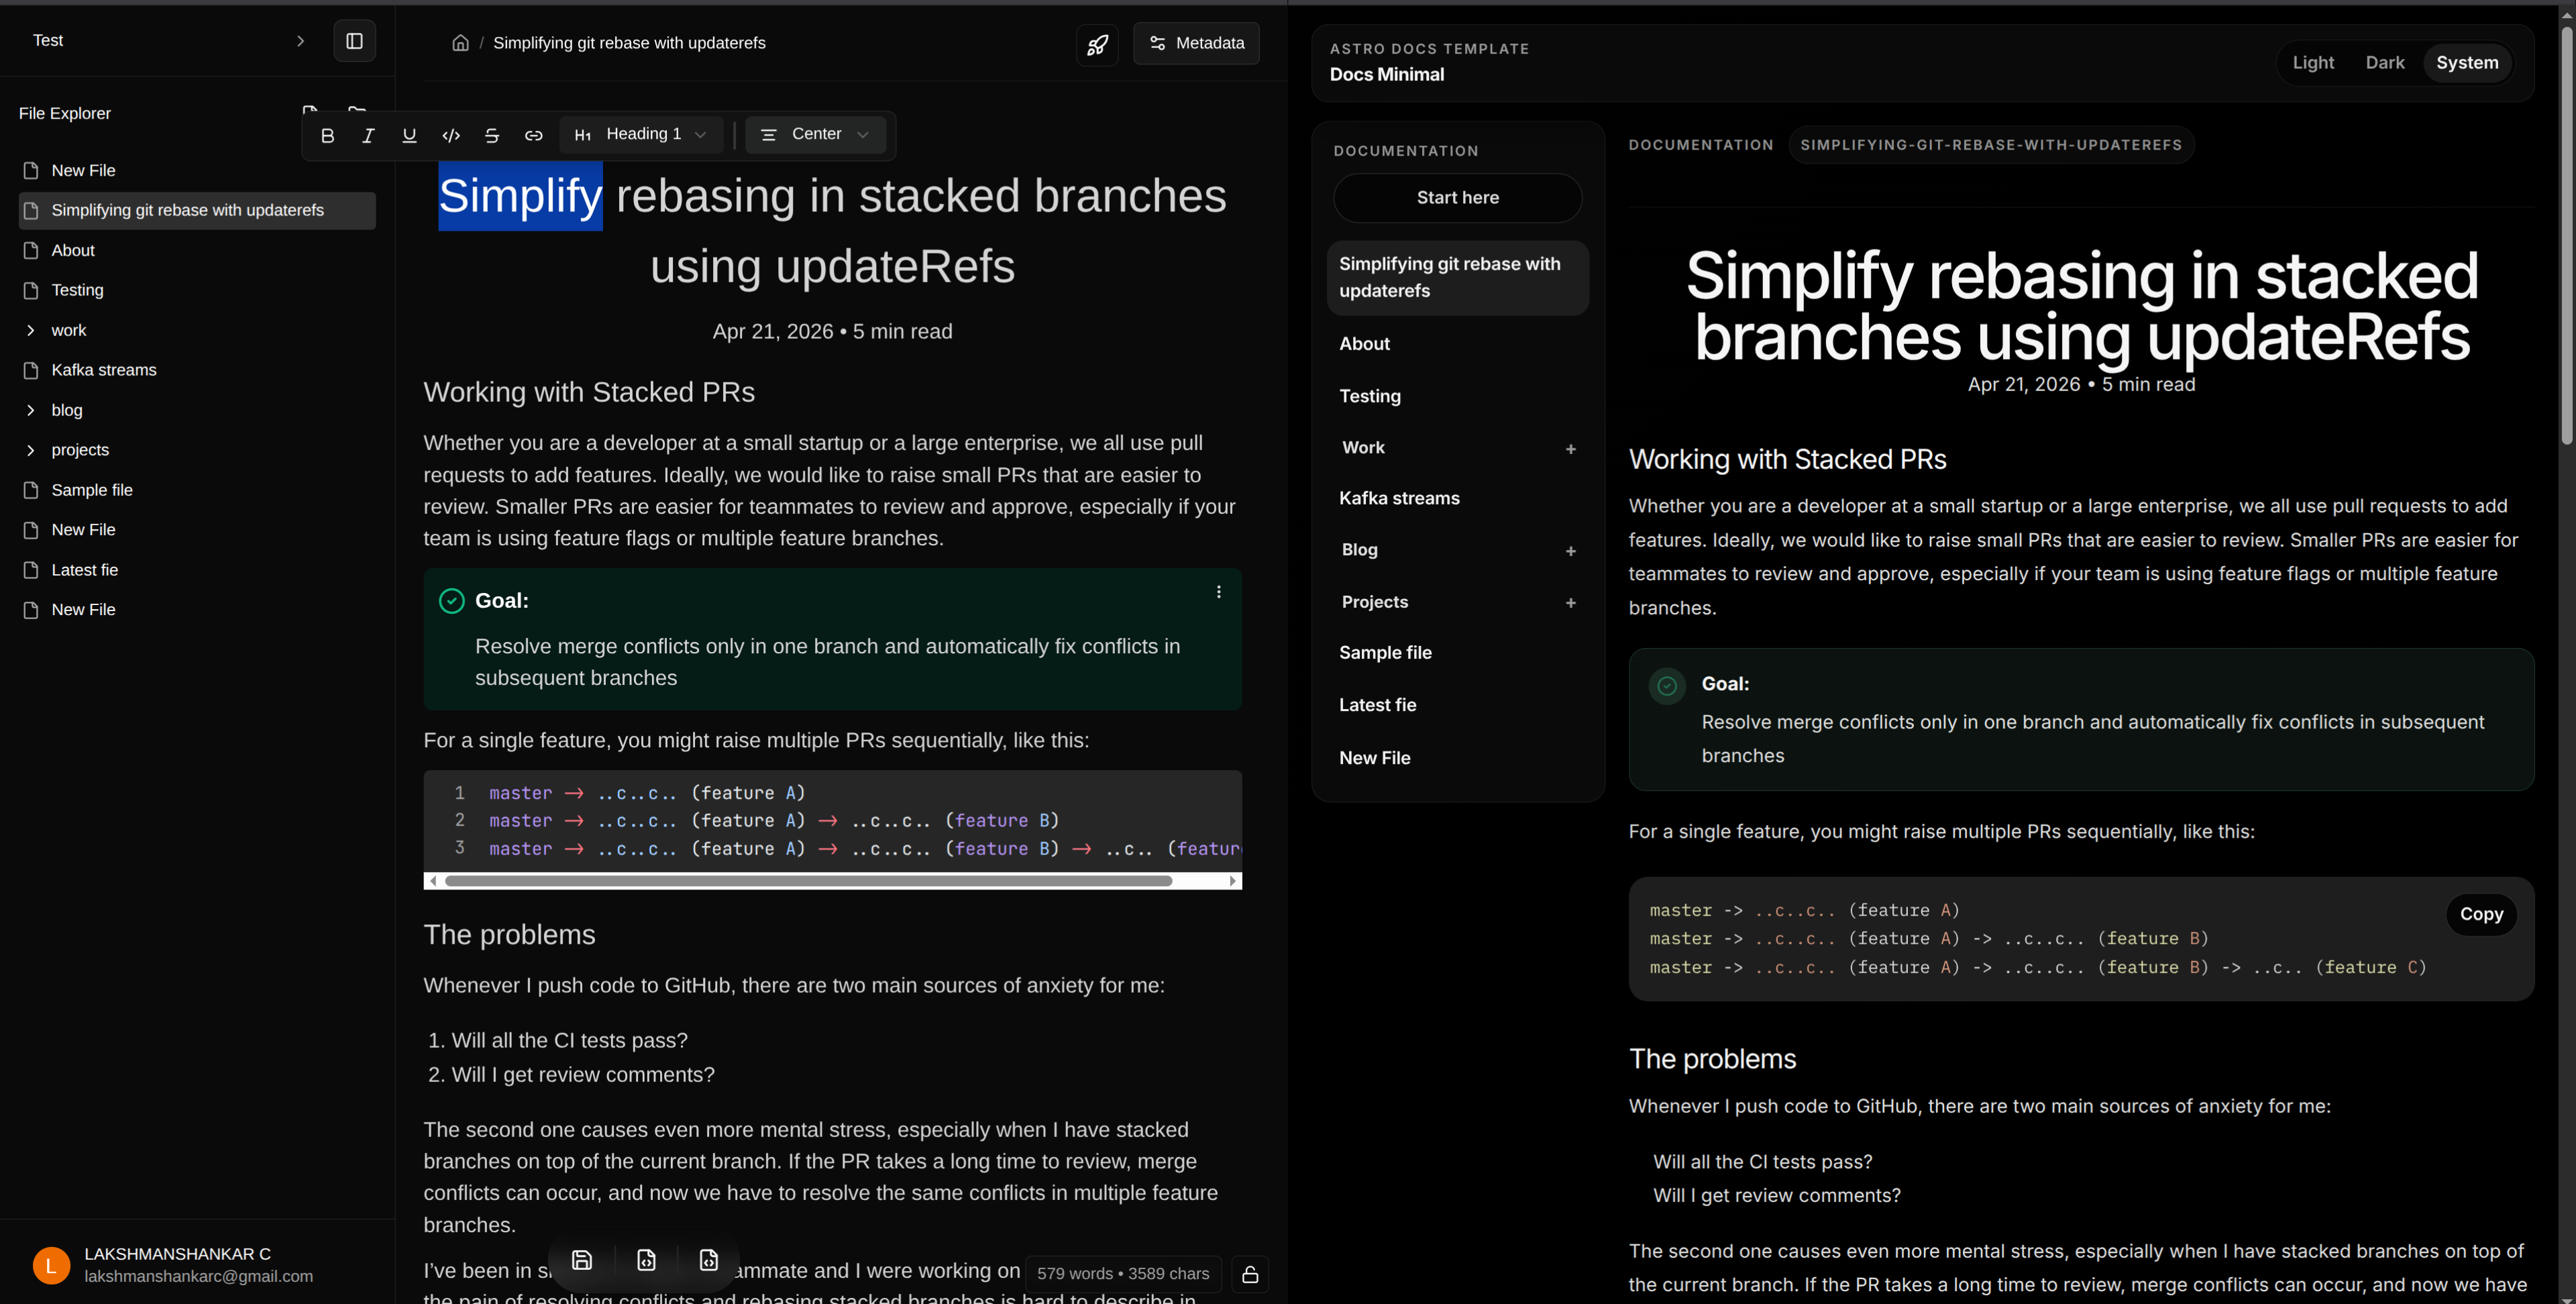The height and width of the screenshot is (1304, 2576).
Task: Format selection as inline code
Action: [451, 135]
